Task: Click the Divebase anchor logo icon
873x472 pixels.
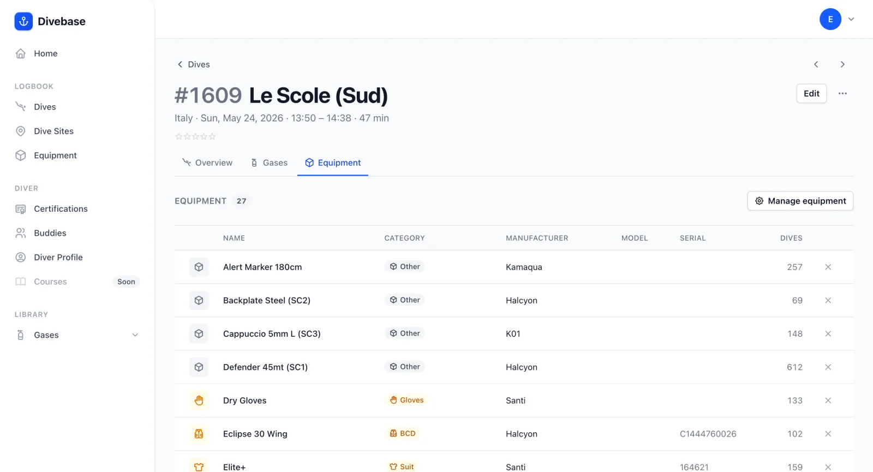Action: pos(23,21)
